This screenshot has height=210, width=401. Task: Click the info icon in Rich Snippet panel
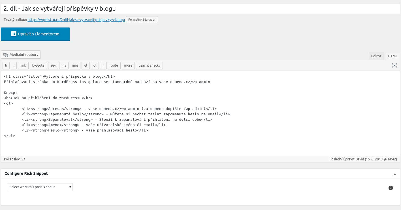391,188
